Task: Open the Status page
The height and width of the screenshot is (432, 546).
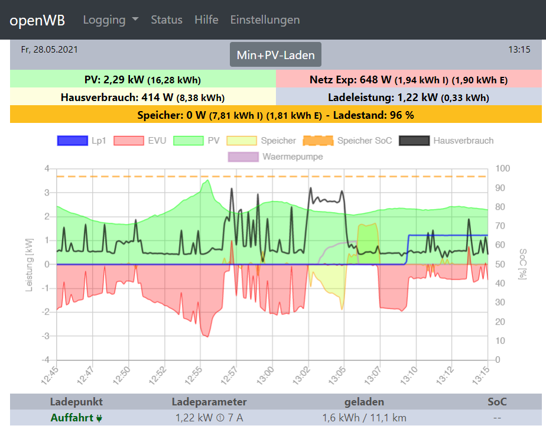Action: click(167, 20)
